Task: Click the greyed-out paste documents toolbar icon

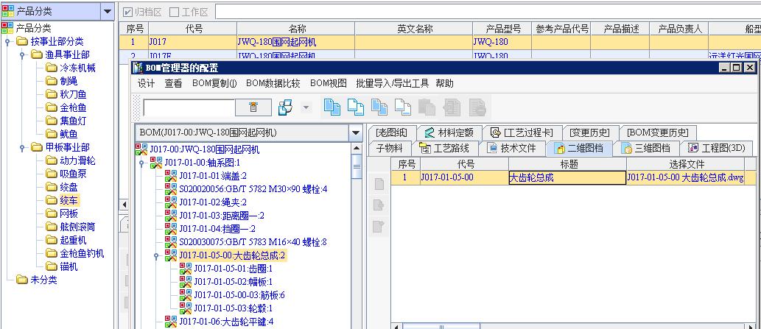Action: 427,107
